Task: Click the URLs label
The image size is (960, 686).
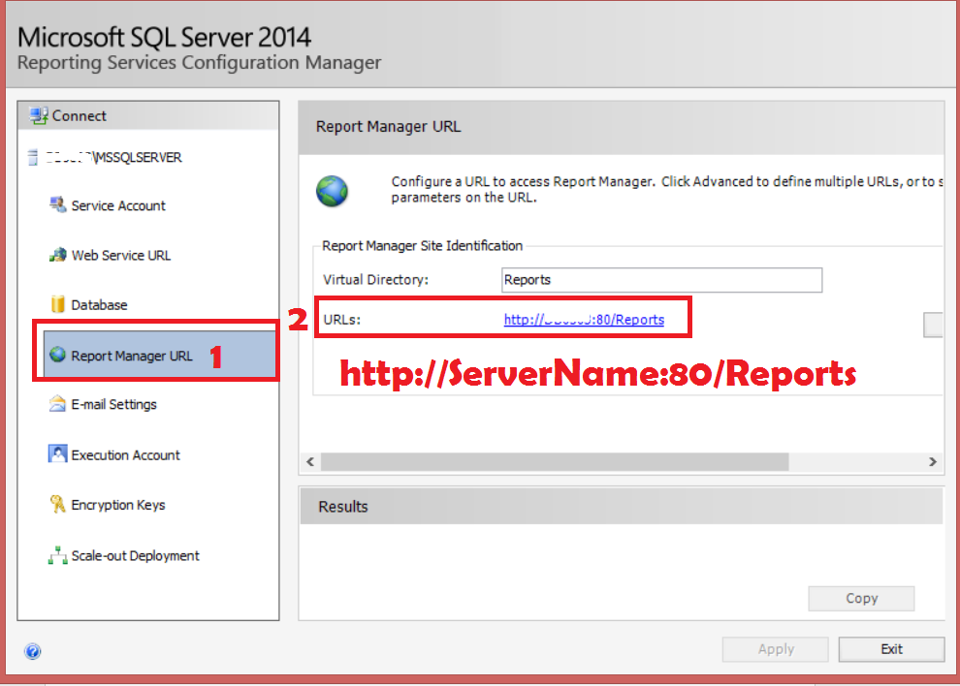Action: [342, 320]
